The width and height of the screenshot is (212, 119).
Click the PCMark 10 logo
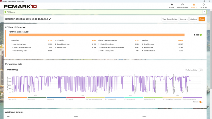pos(20,6)
